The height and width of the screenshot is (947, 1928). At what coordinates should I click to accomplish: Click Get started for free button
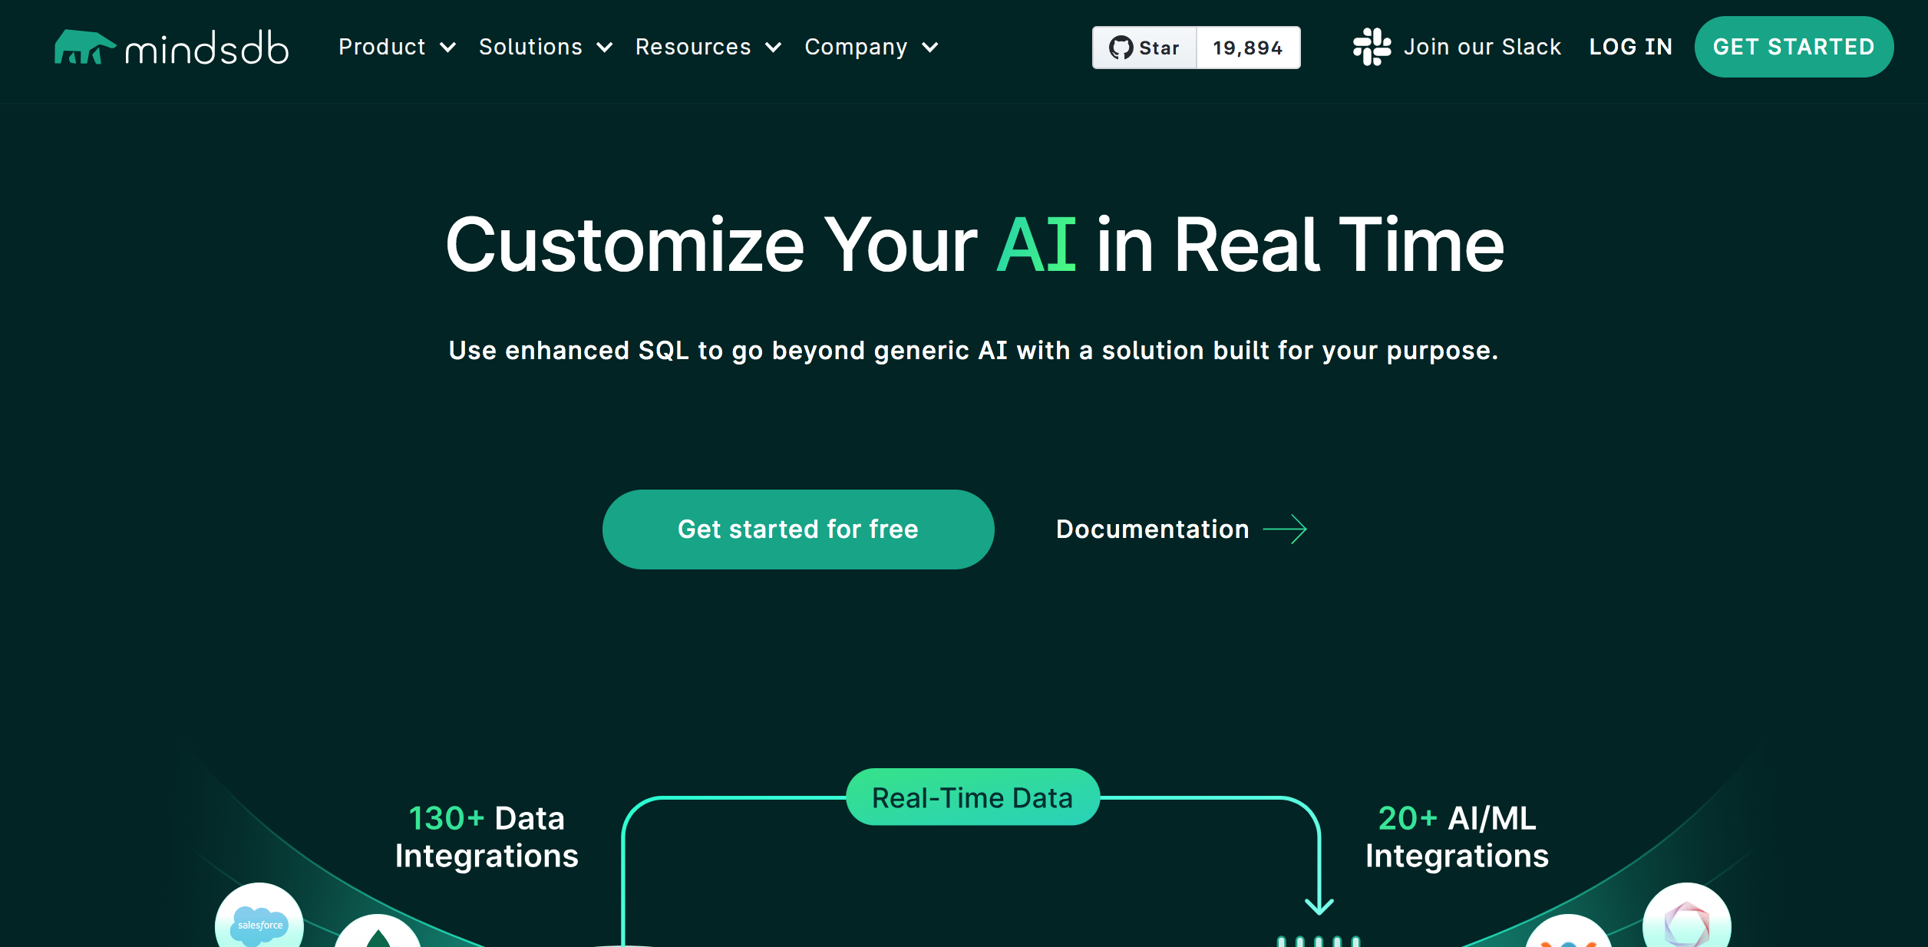(x=798, y=528)
